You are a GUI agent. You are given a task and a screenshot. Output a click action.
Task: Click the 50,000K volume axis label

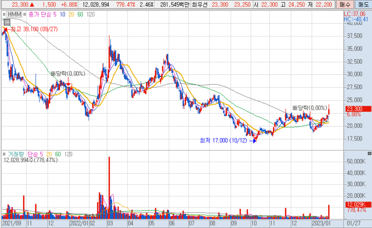(356, 161)
